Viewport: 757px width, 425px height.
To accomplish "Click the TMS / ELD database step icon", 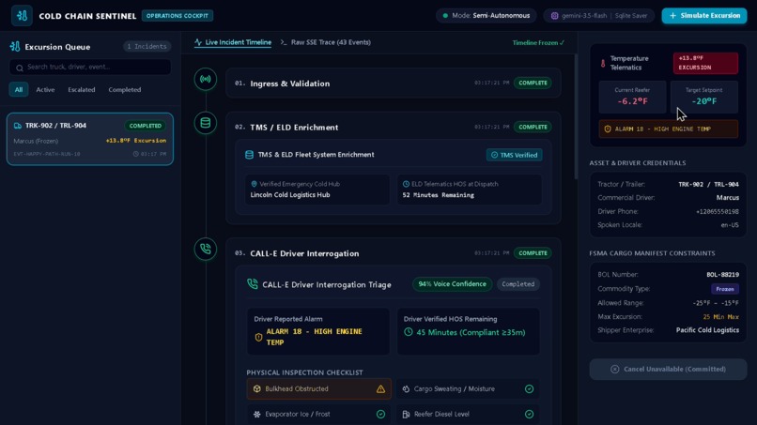I will 205,123.
